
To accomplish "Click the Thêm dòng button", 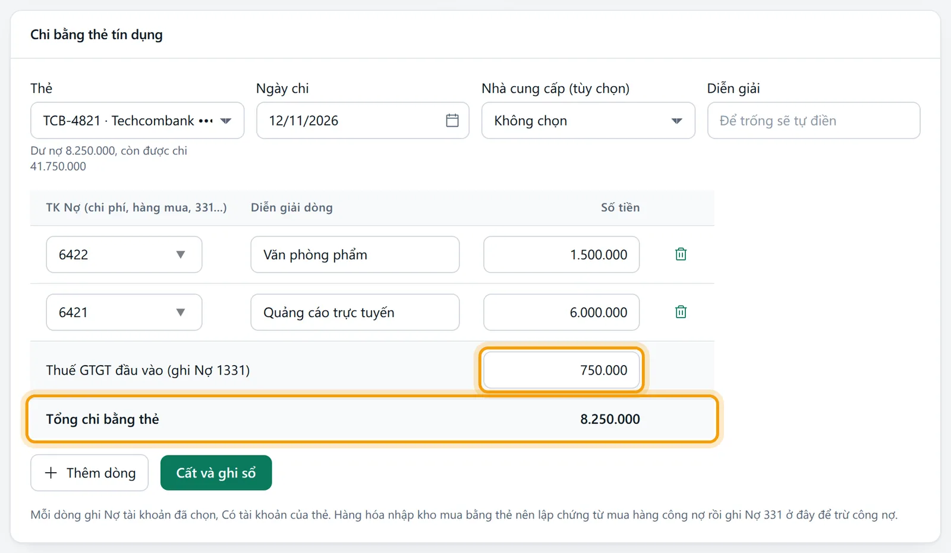I will click(x=89, y=473).
